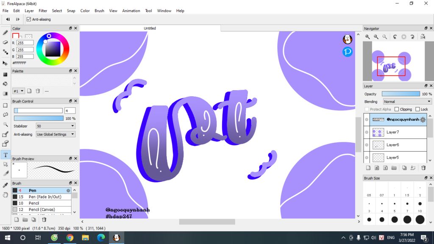Screen dimensions: 434x244
Task: Hide Layer7 visibility
Action: click(x=367, y=132)
